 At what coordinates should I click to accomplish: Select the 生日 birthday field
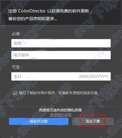[x=61, y=76]
